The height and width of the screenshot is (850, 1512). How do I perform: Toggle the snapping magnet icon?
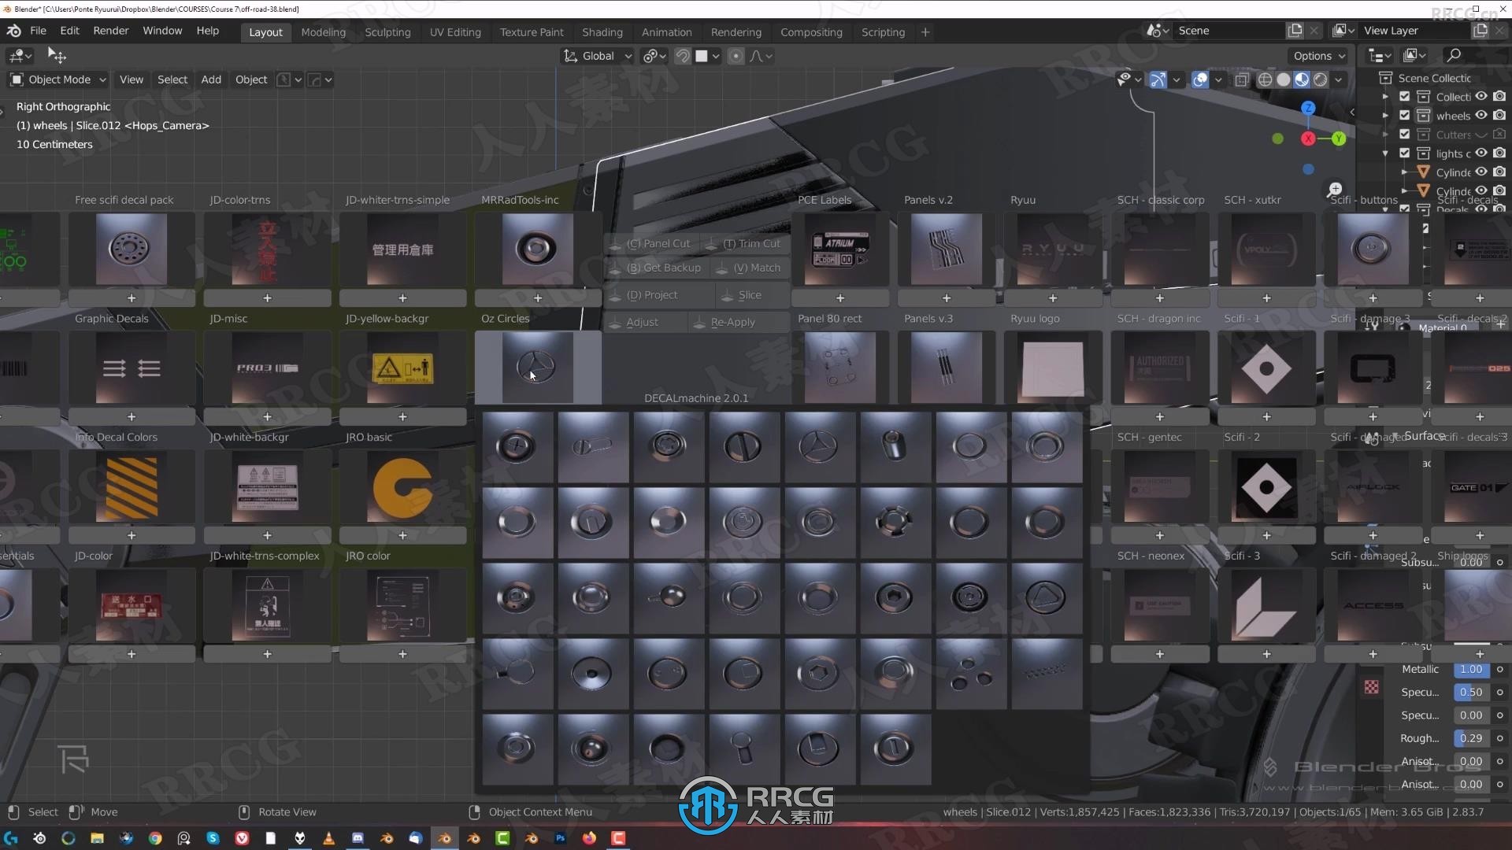click(x=683, y=56)
